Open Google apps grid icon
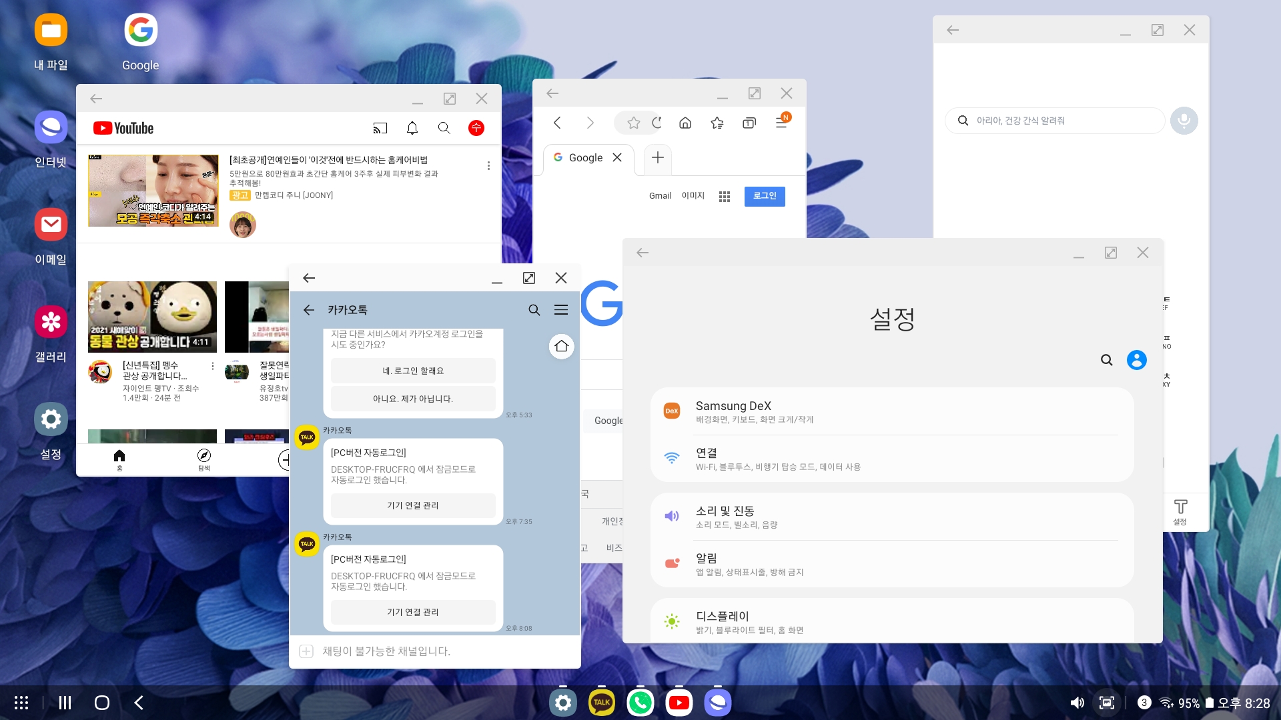Screen dimensions: 1281x720 [725, 196]
